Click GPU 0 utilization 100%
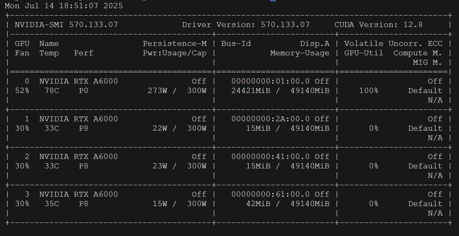Viewport: 459px width, 236px height. [368, 91]
